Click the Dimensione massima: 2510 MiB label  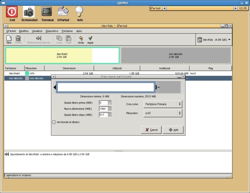[x=138, y=96]
